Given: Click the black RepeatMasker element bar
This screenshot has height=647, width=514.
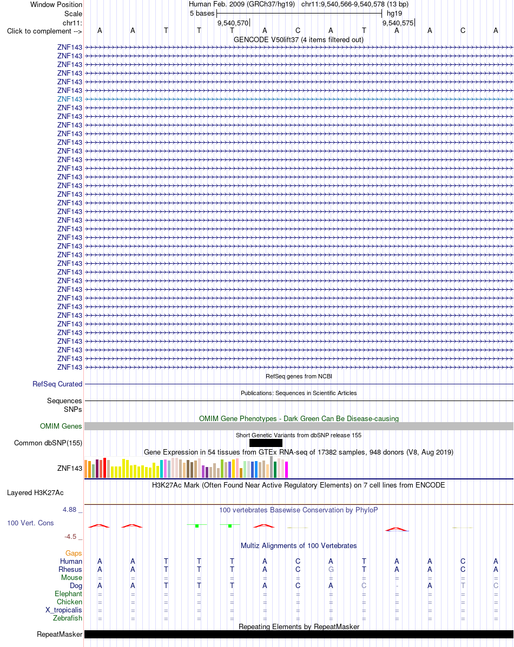Looking at the screenshot, I should click(x=299, y=634).
